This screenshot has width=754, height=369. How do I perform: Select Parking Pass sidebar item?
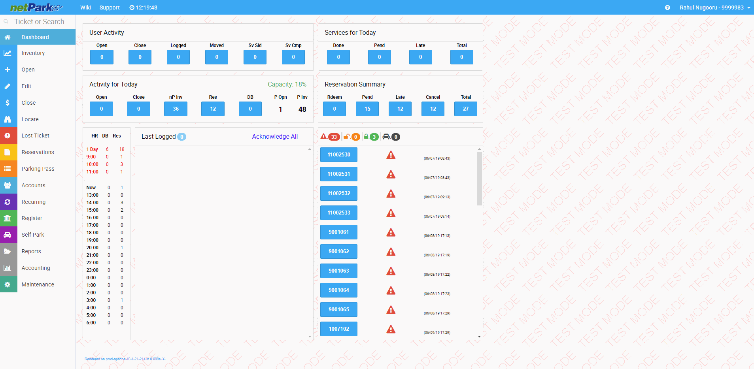(38, 169)
